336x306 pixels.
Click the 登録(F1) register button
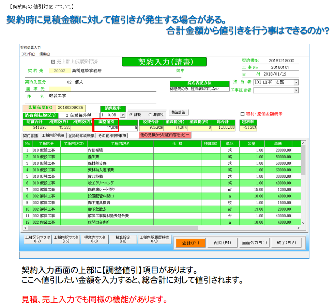click(x=190, y=243)
